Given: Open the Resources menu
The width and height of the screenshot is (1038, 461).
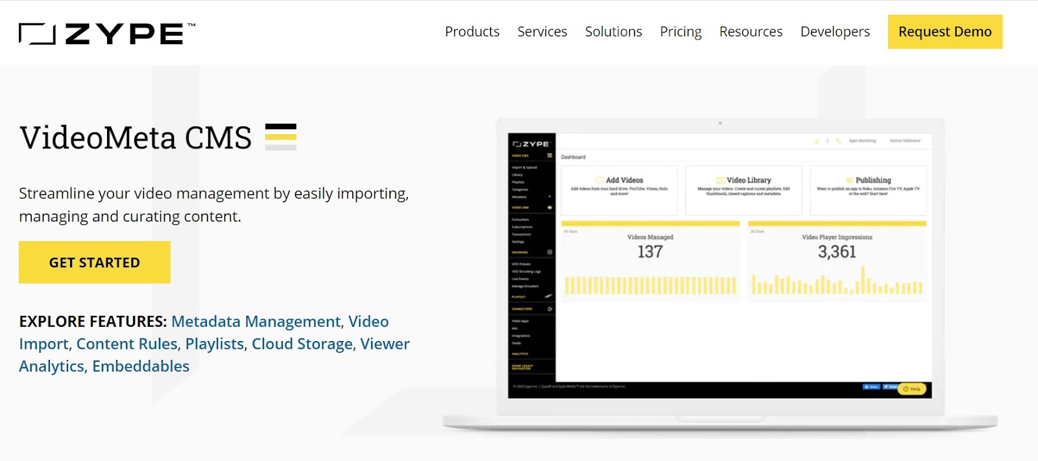Looking at the screenshot, I should 751,32.
